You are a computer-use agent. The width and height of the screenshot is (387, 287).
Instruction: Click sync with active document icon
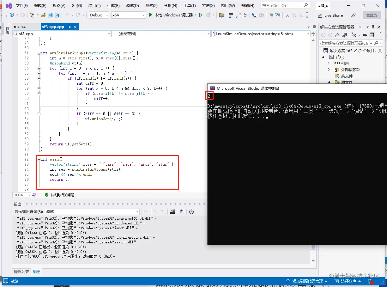[365, 35]
